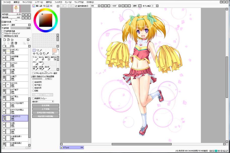Image resolution: width=230 pixels, height=153 pixels.
Task: Select the 29肌モザイク layer
Action: tap(18, 118)
